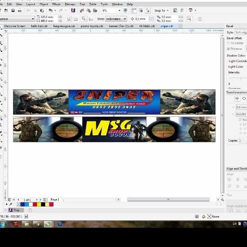Click the Copies input field

(x=243, y=140)
